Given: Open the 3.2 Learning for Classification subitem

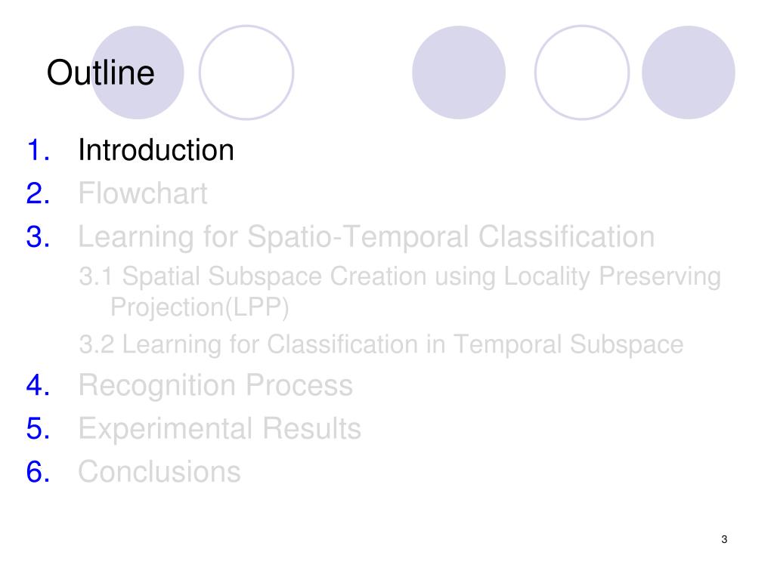Looking at the screenshot, I should (x=381, y=344).
